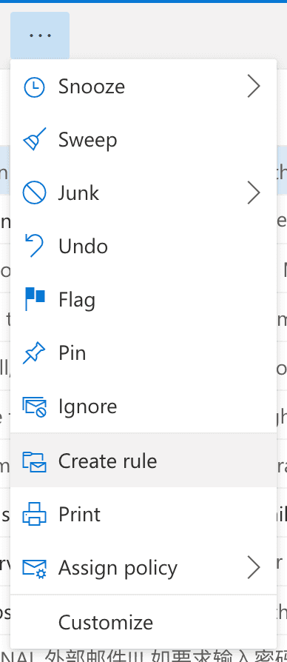Click the Create rule folder icon
The height and width of the screenshot is (662, 287).
click(34, 461)
